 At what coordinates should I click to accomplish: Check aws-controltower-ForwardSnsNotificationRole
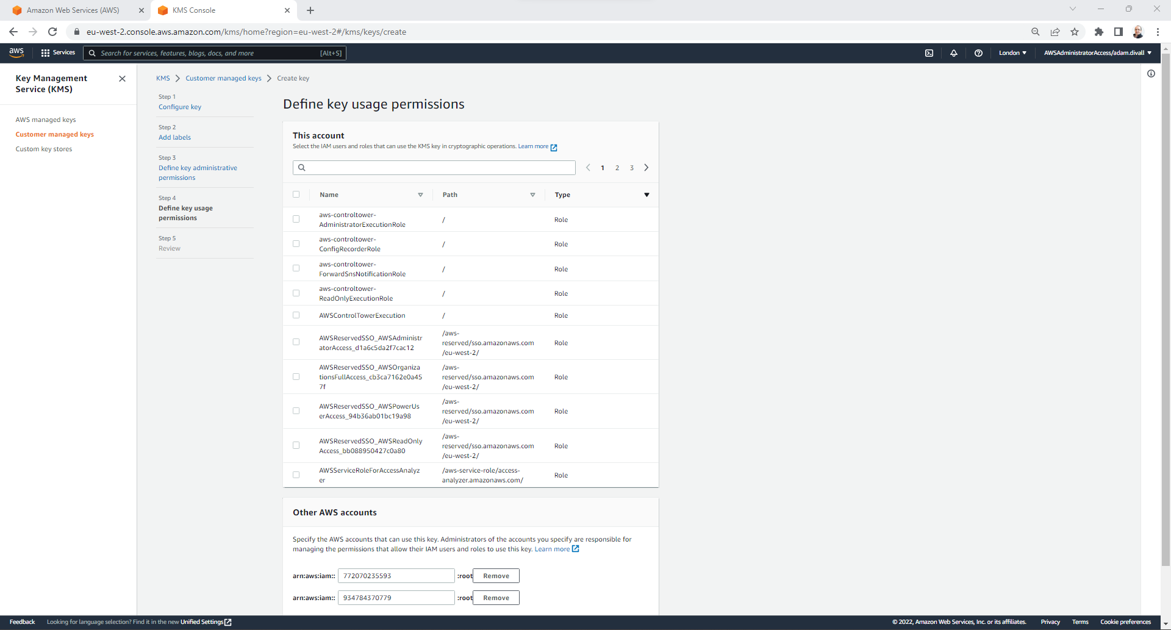[x=296, y=268]
